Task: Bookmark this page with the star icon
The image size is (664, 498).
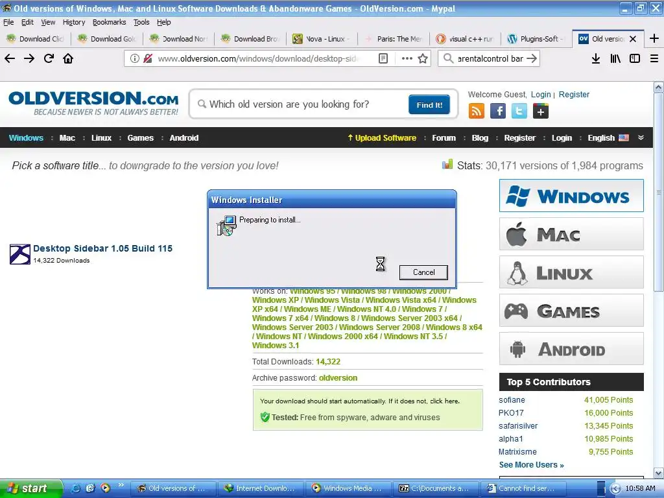Action: [x=423, y=58]
